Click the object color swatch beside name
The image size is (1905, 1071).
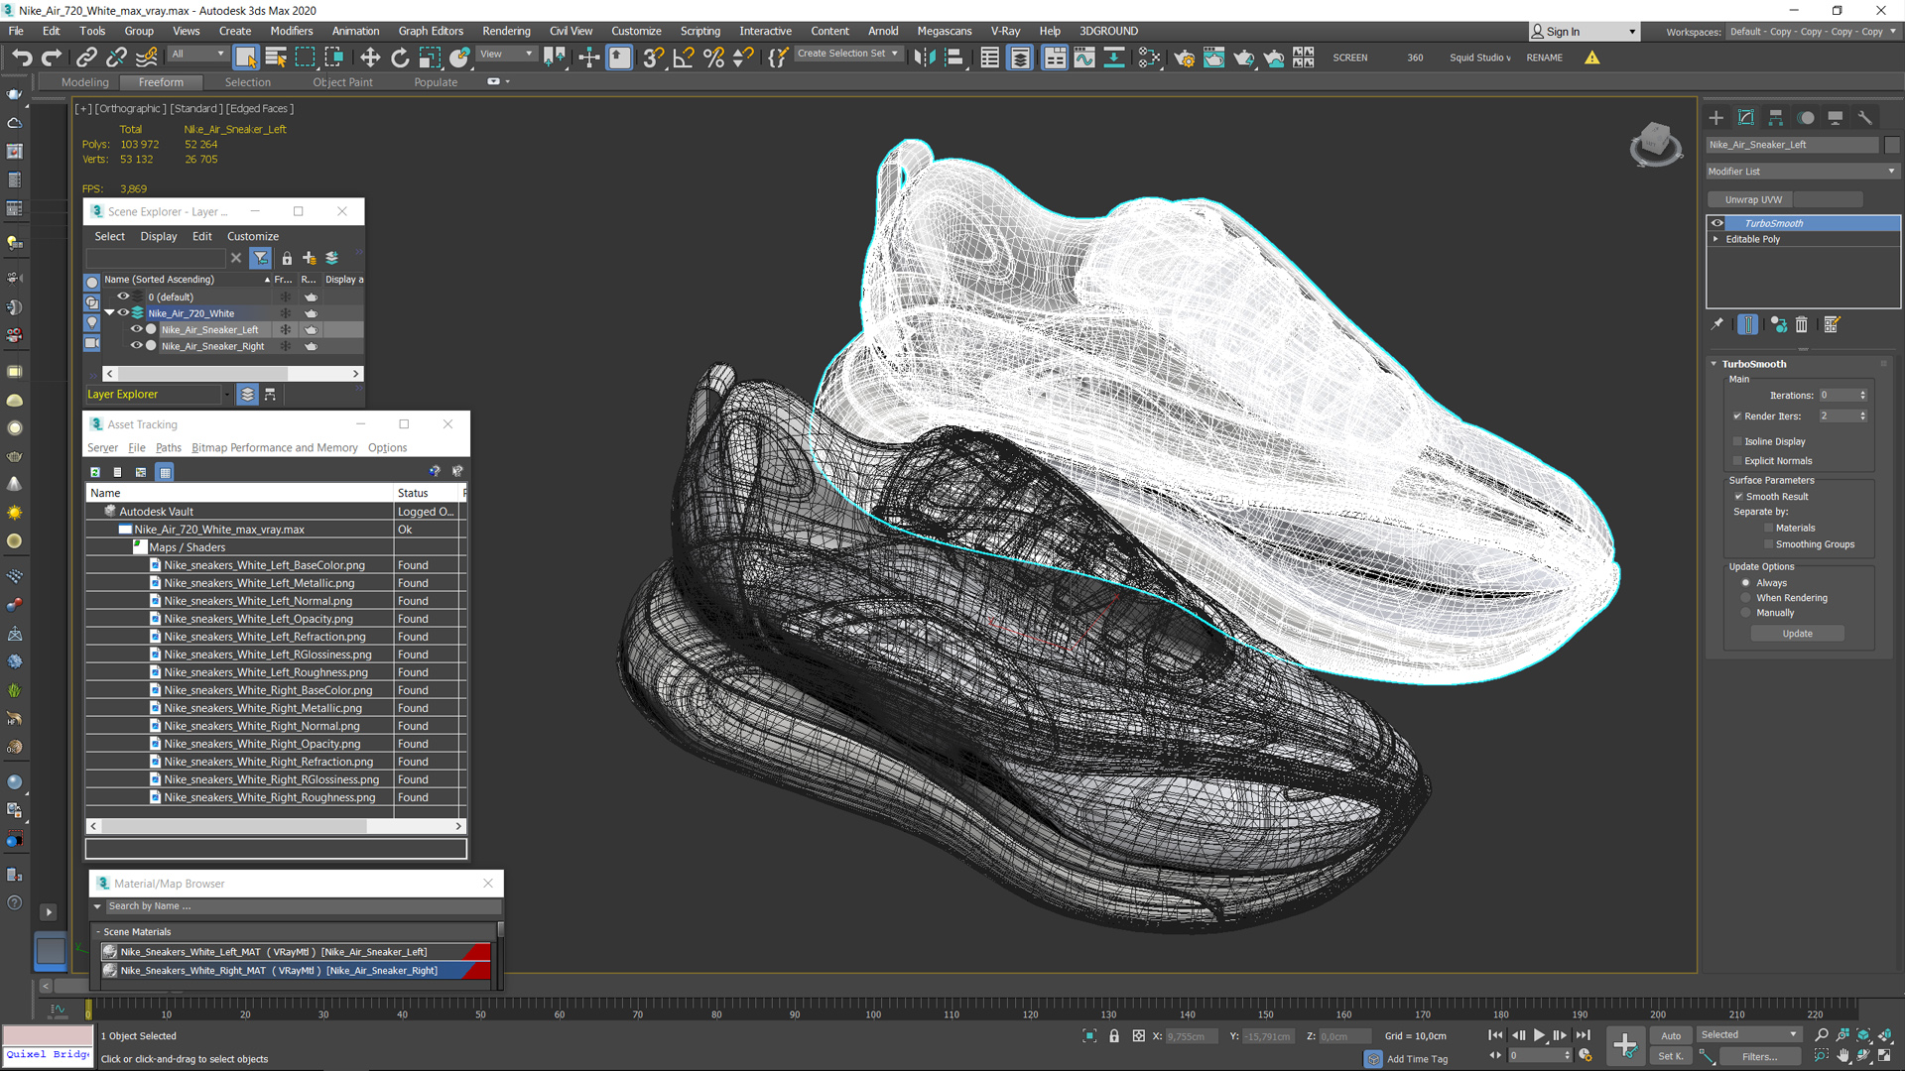(x=1891, y=145)
